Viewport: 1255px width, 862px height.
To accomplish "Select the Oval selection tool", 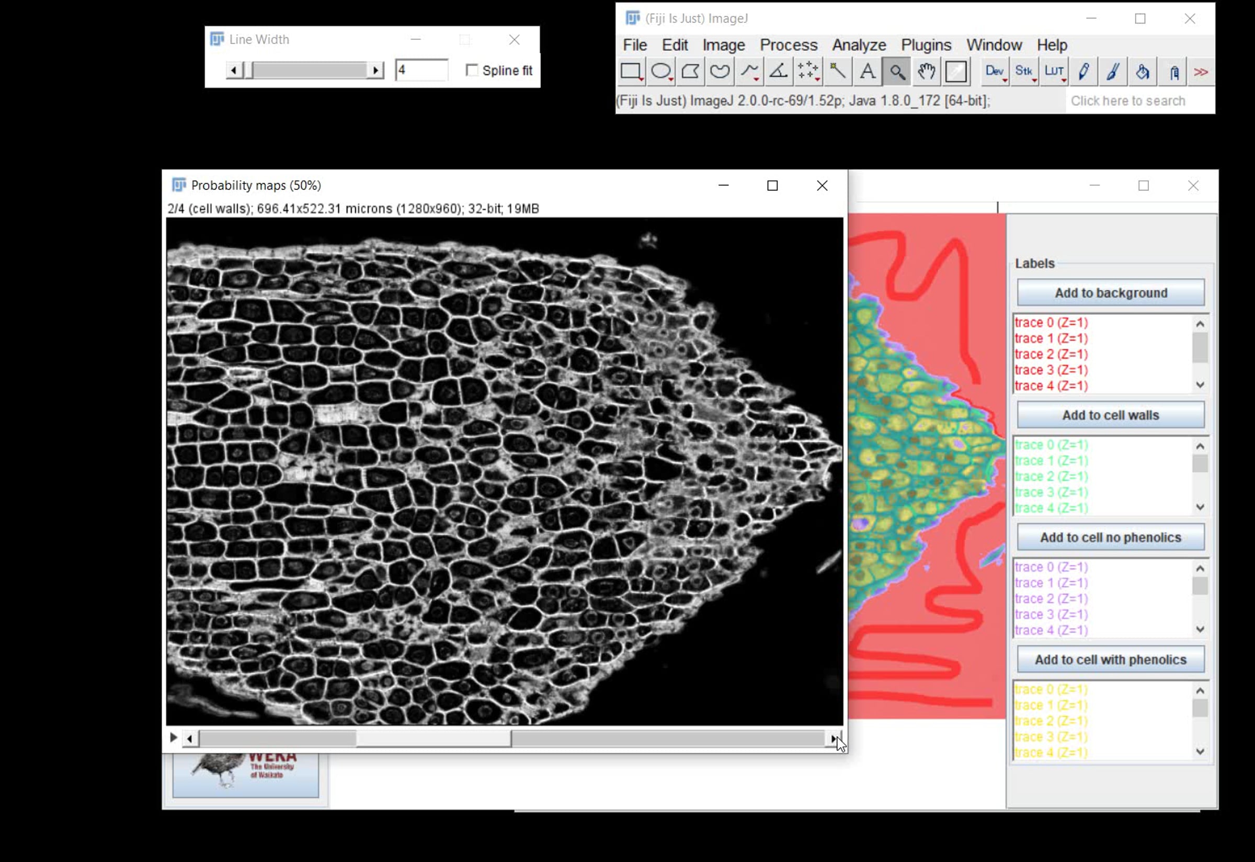I will [661, 72].
